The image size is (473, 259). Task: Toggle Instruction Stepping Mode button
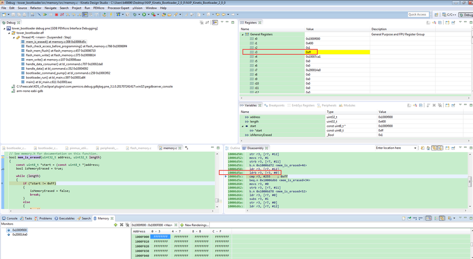point(85,15)
